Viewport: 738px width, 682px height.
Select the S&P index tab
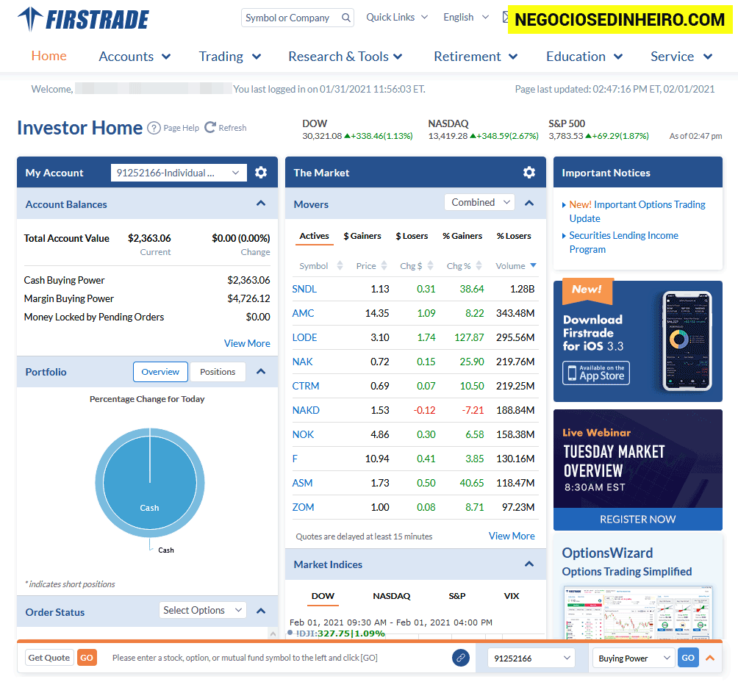click(457, 596)
